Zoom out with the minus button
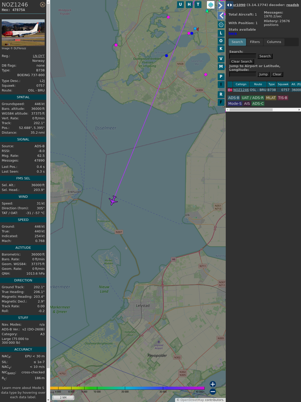Viewport: 301px width, 402px height. tap(213, 391)
